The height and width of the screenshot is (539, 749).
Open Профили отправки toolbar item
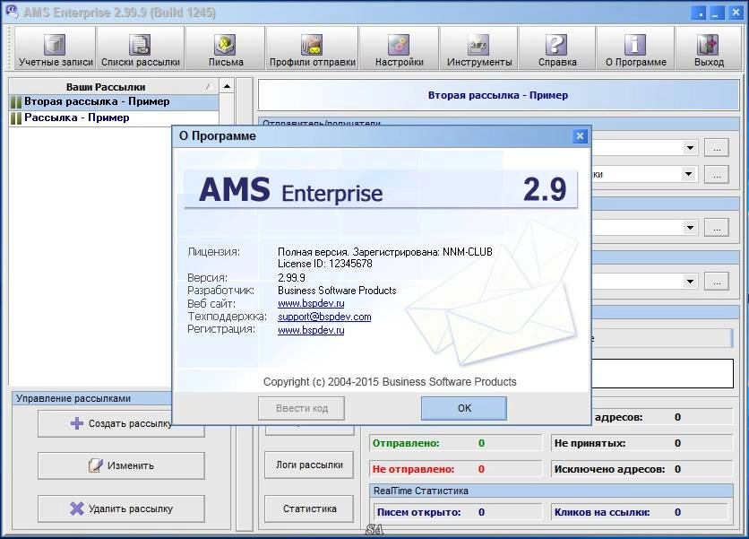(313, 48)
